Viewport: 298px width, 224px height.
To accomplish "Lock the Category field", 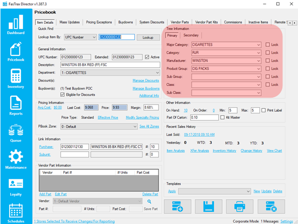I will tap(267, 52).
